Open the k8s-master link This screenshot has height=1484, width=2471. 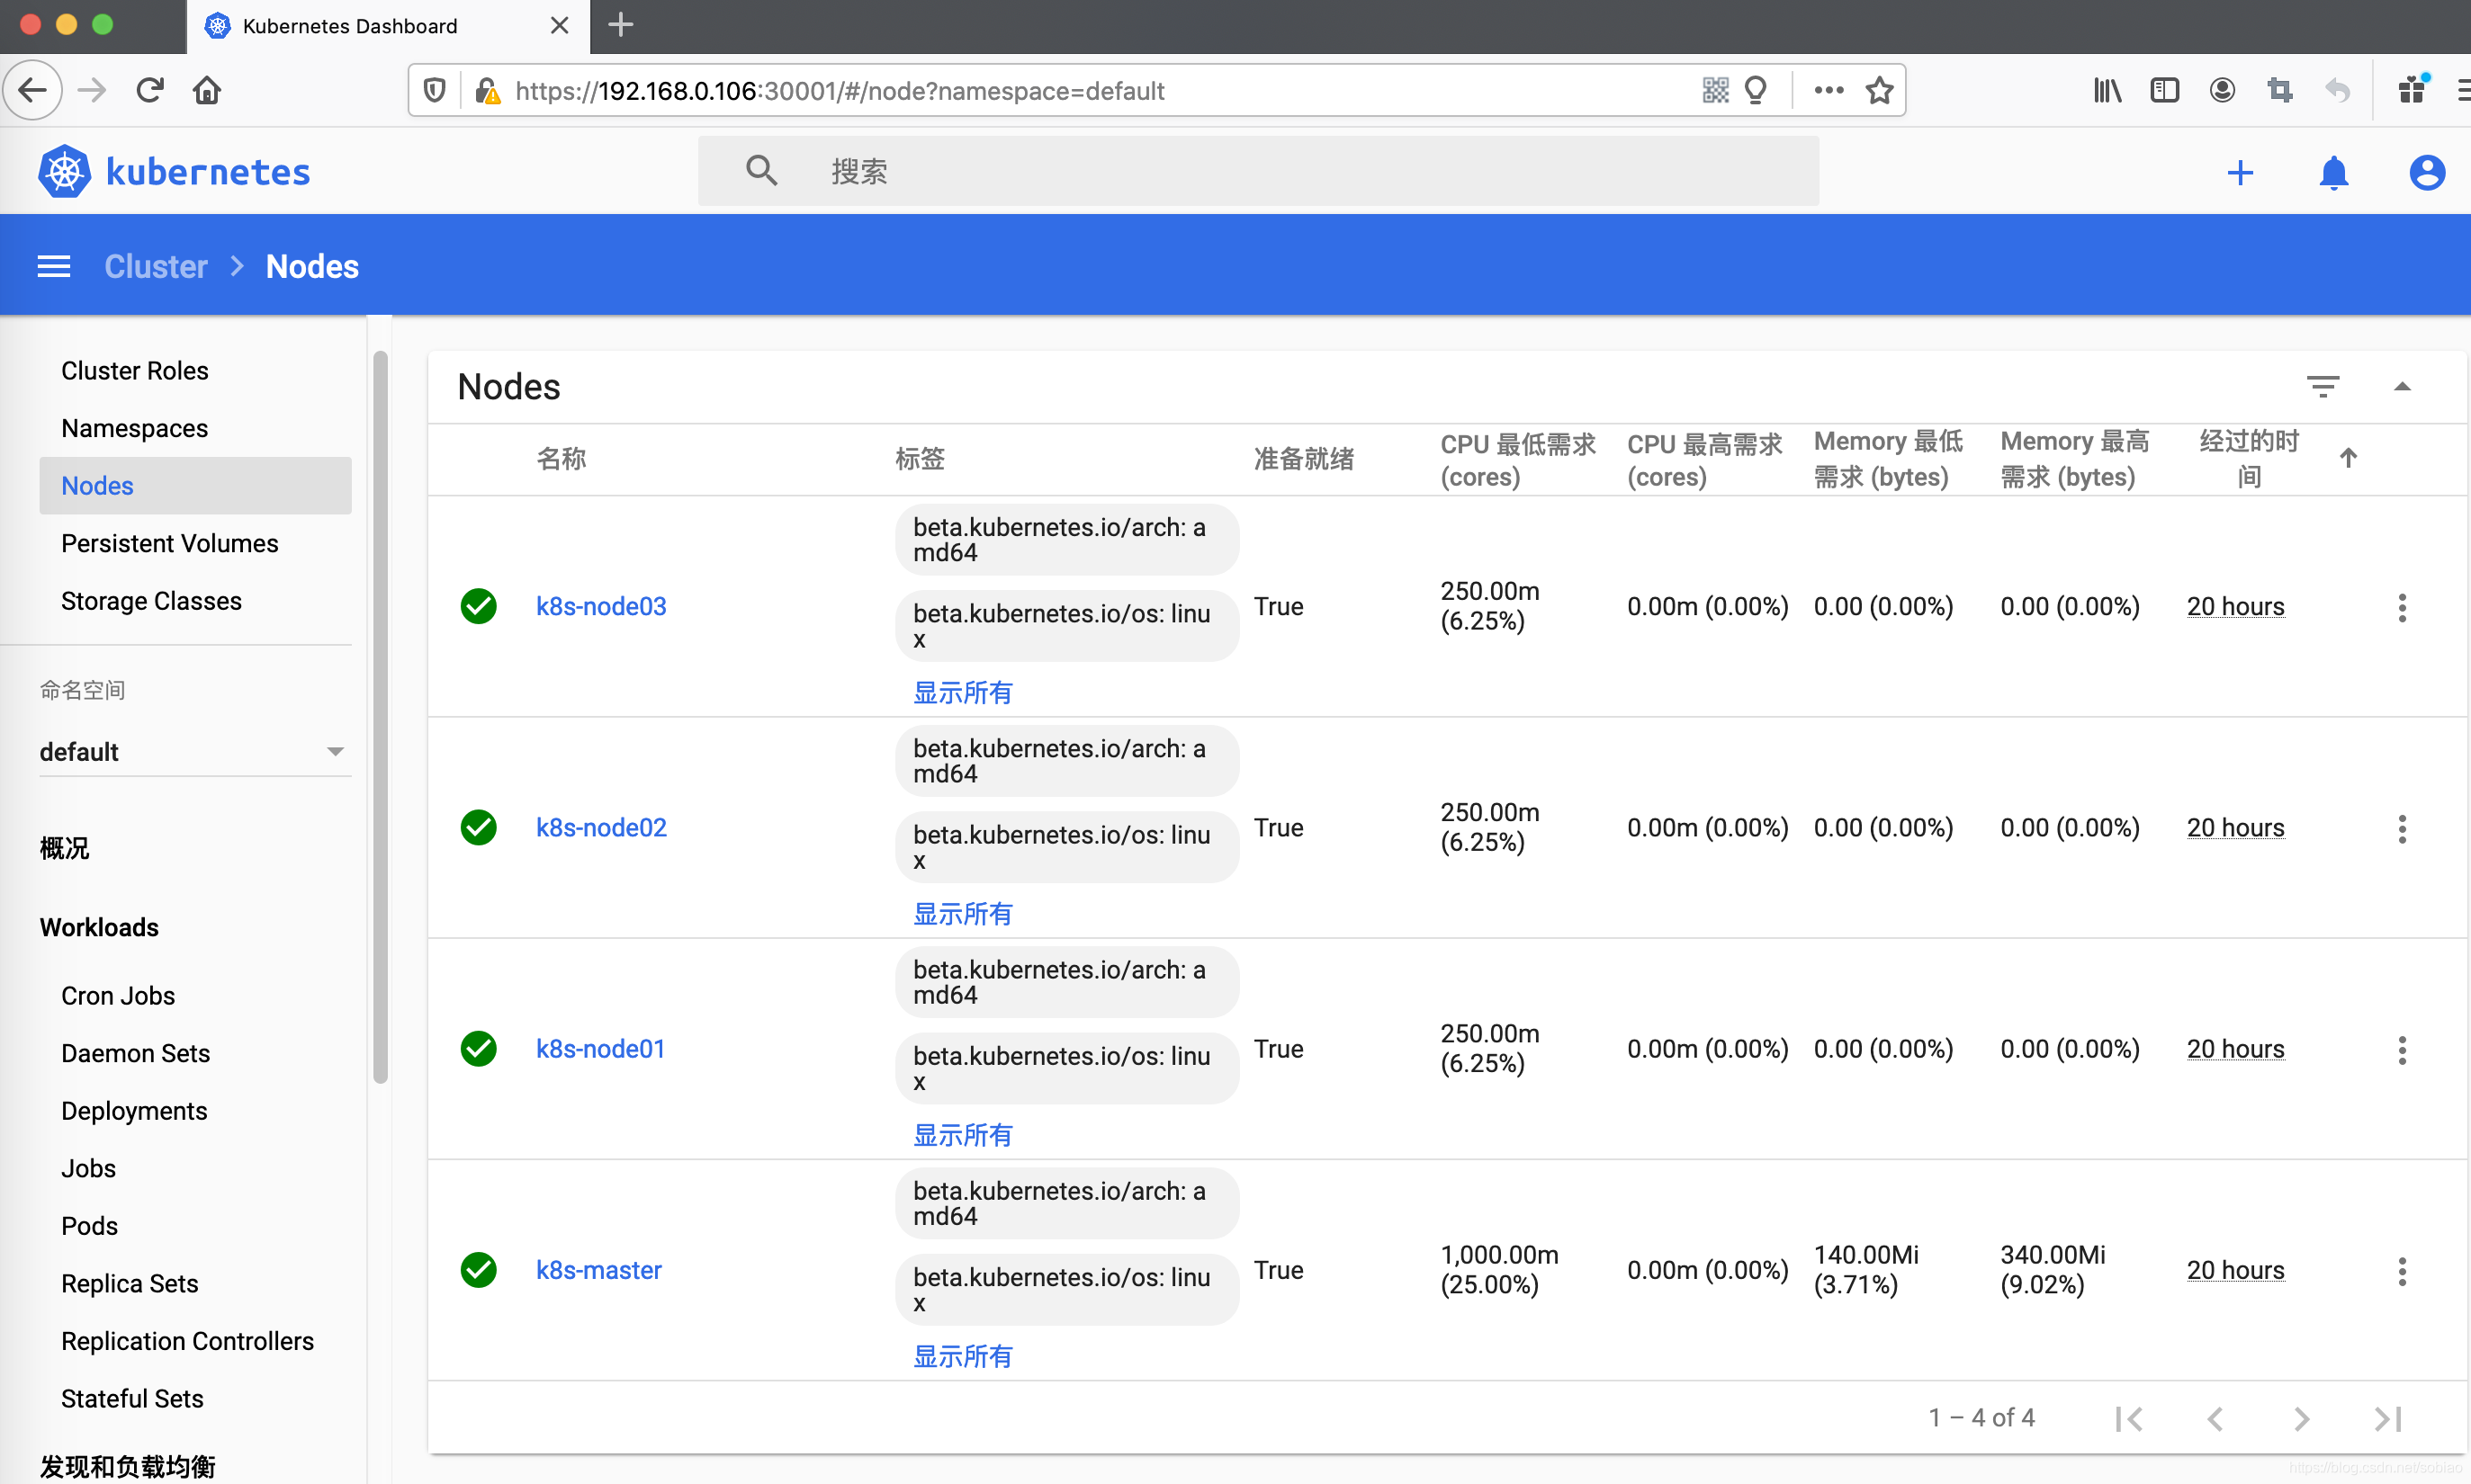598,1269
